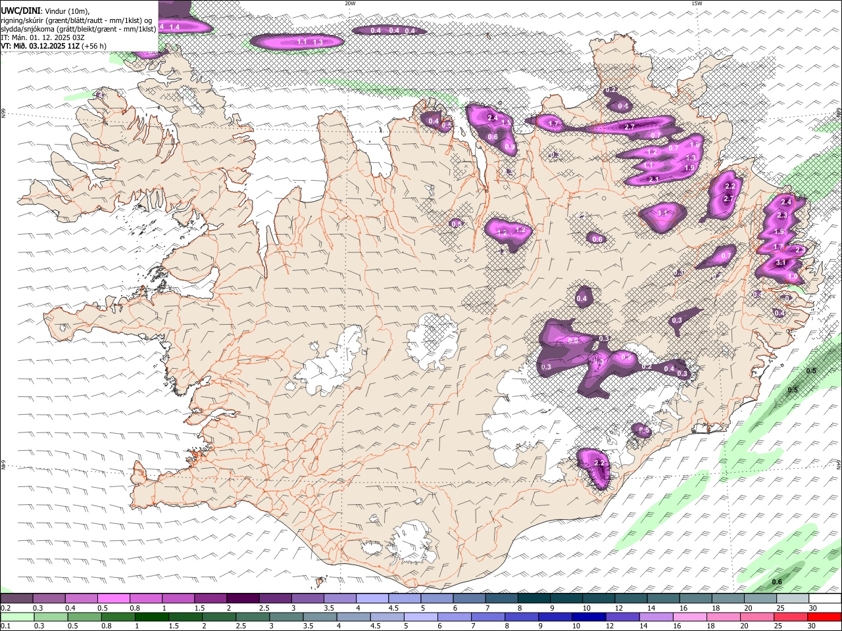Viewport: 842px width, 631px height.
Task: Click the white 30 swatch ending the top legend row
Action: click(826, 599)
